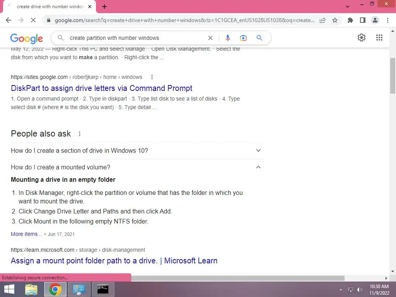Open 'DiskPart to assign drive letters' result
Screen dimensions: 396x297
click(102, 88)
